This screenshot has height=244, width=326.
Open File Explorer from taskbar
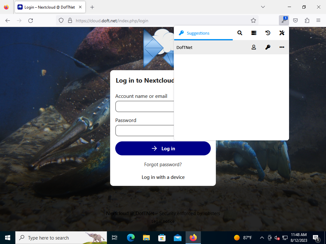pyautogui.click(x=146, y=238)
